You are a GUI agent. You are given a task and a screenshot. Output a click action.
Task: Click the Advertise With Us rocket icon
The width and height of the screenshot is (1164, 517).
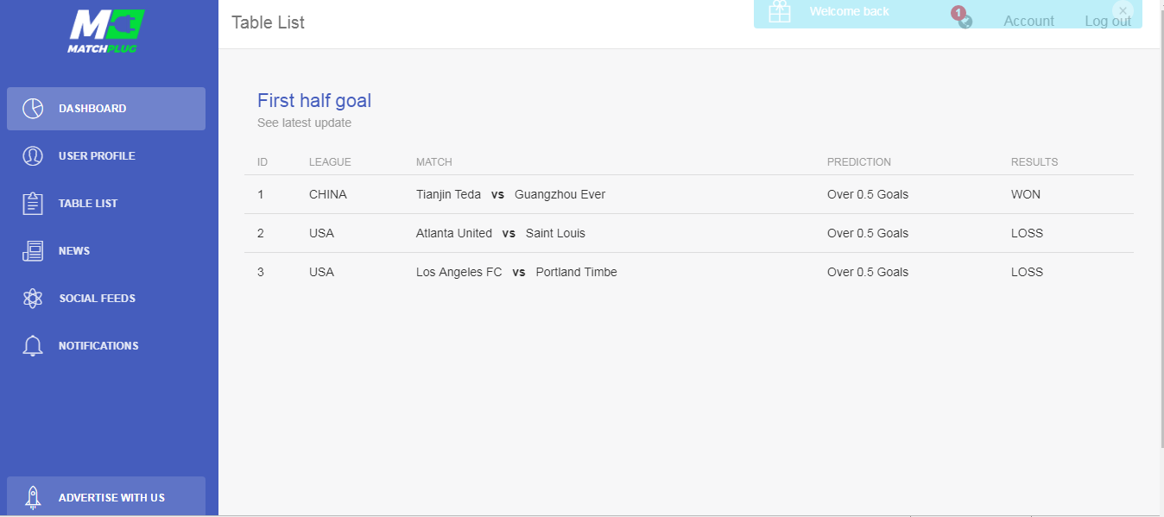coord(33,498)
